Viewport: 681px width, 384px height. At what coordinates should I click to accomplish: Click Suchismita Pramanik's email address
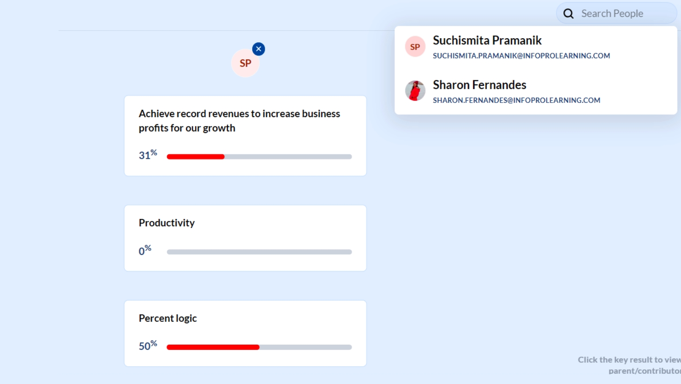(x=521, y=56)
